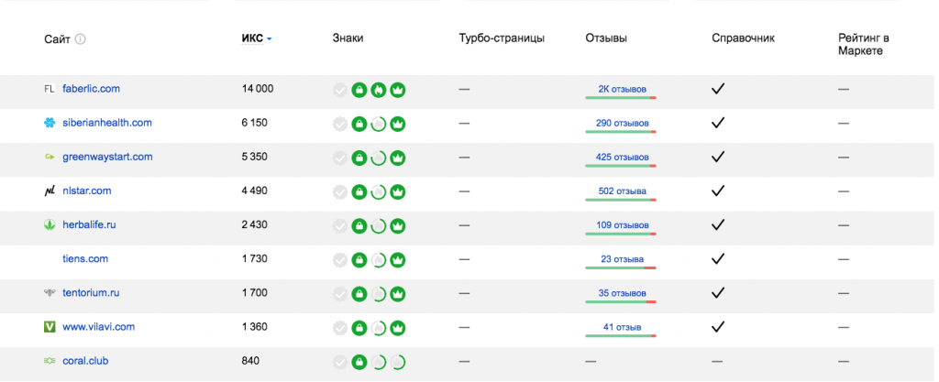Click the Справочник checkmark for greenwaystart.com
939x382 pixels.
[x=718, y=158]
